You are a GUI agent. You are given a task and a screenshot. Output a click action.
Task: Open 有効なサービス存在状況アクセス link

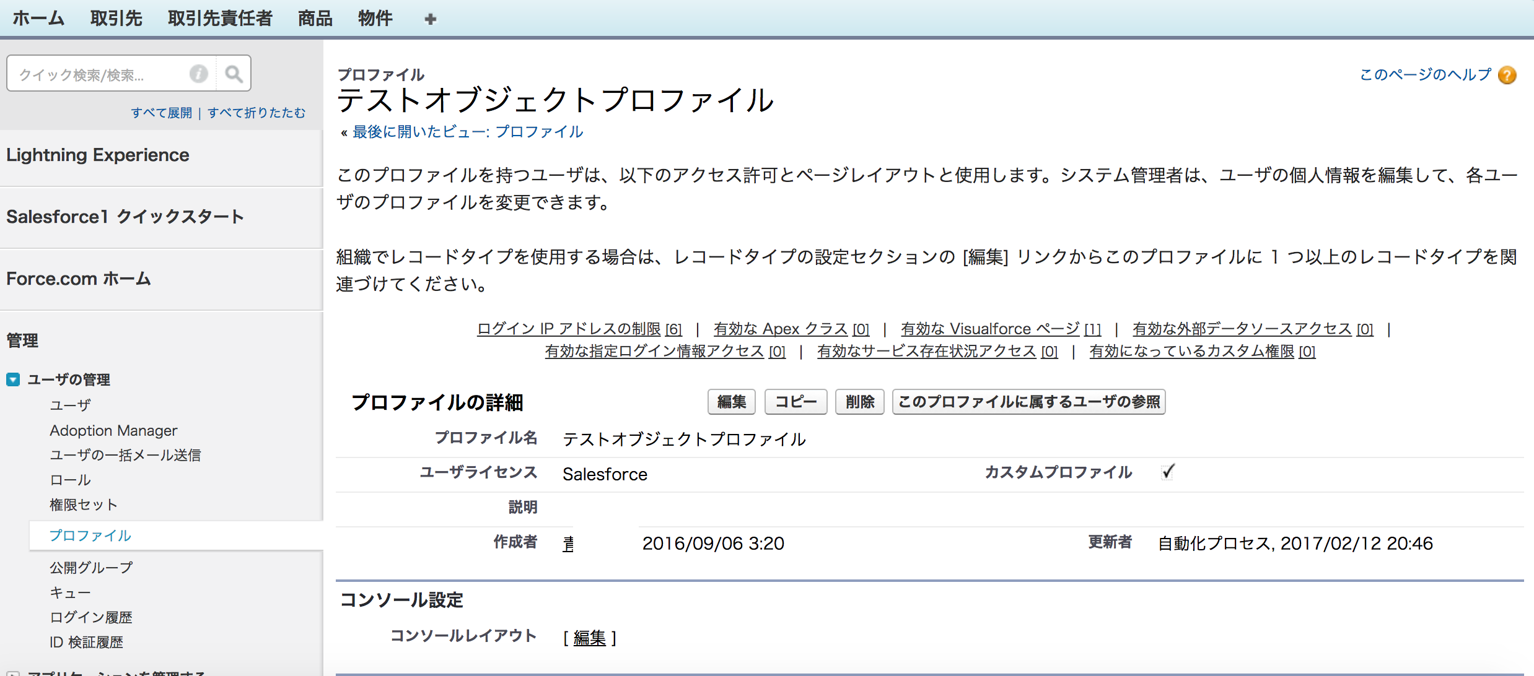[x=937, y=351]
